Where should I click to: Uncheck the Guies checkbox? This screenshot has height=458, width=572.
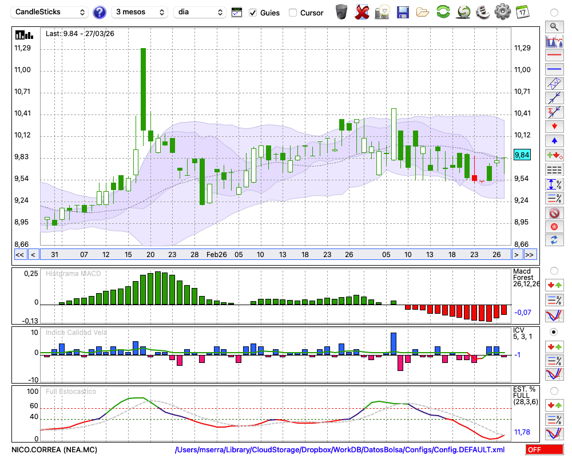click(253, 13)
